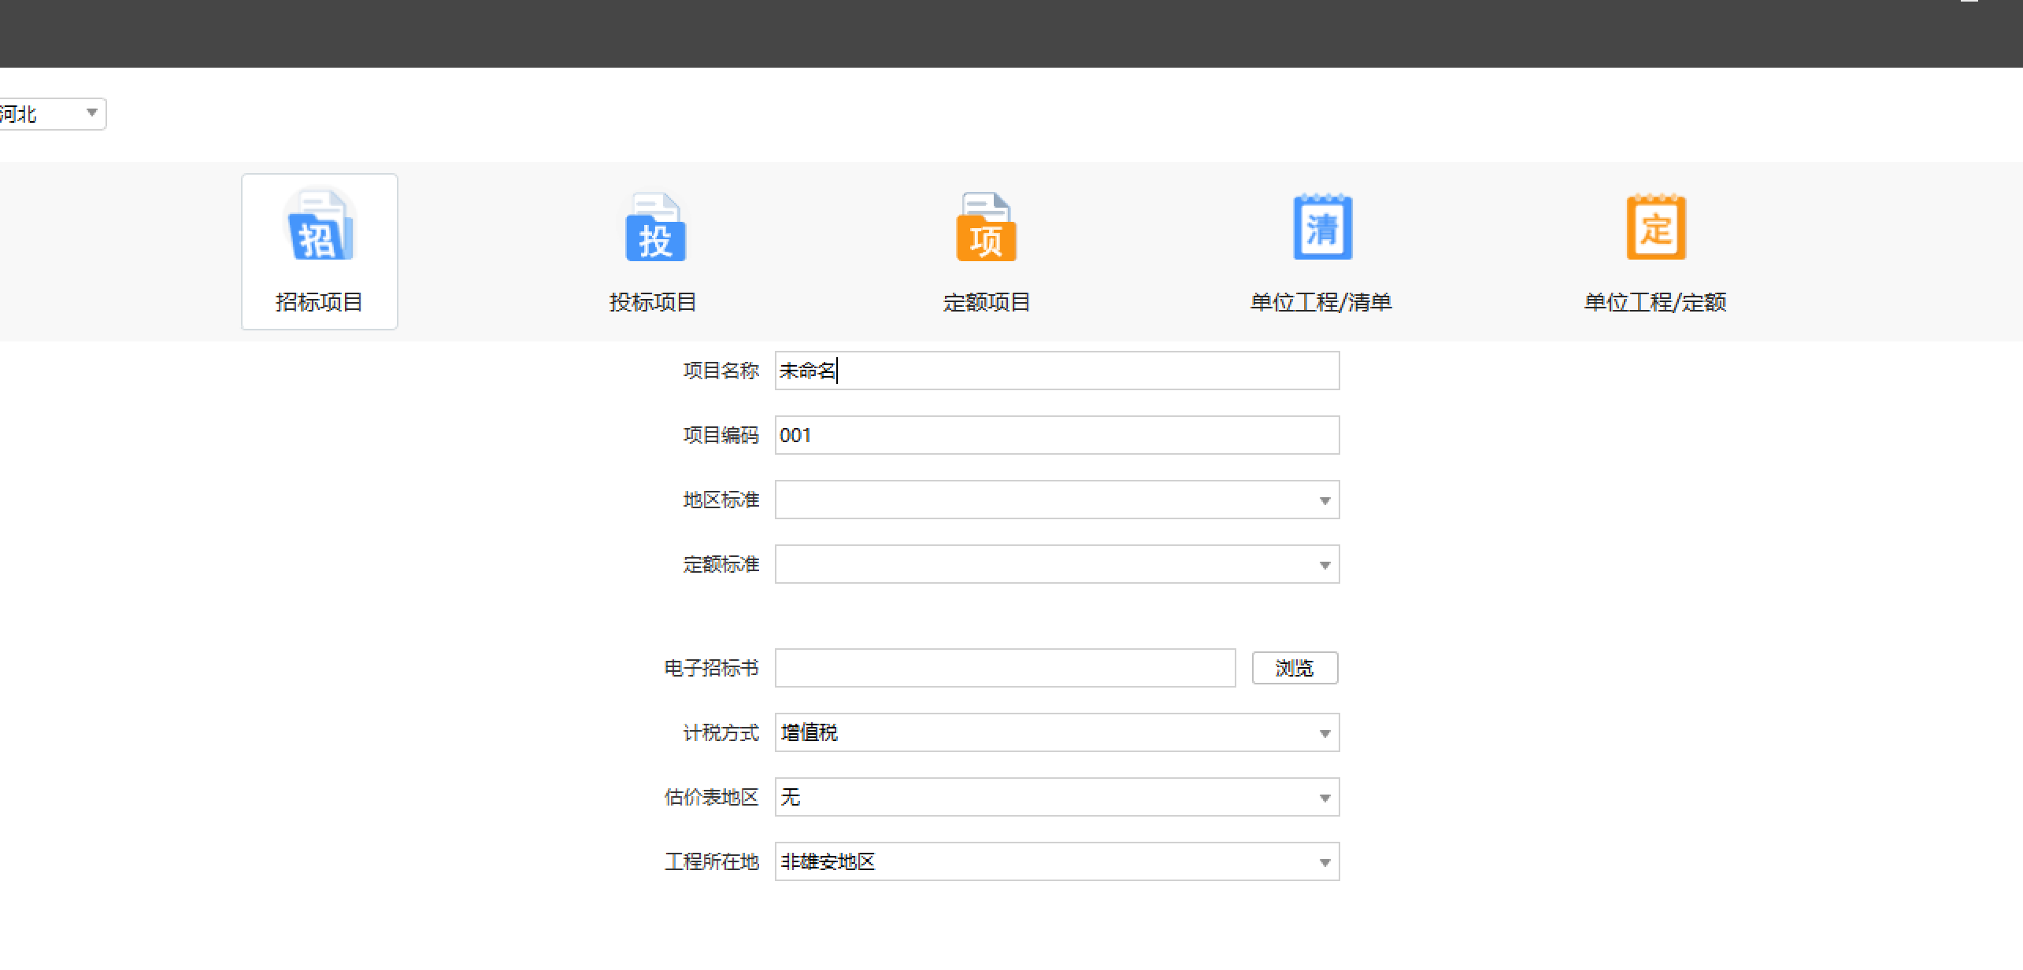The image size is (2023, 970).
Task: Click the 地区标准 field label
Action: 721,500
